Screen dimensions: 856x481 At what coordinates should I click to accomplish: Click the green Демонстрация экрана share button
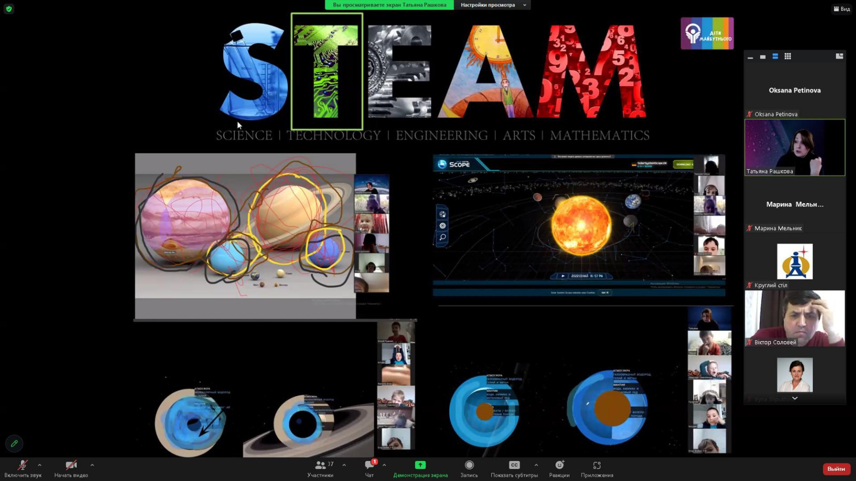pyautogui.click(x=421, y=469)
